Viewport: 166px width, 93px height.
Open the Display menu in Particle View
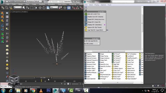[97, 5]
